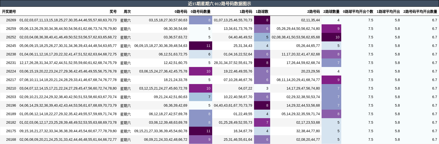Viewport: 439px width, 144px height.
Task: Click the 奖号 cell in row 26168
Action: click(68, 139)
